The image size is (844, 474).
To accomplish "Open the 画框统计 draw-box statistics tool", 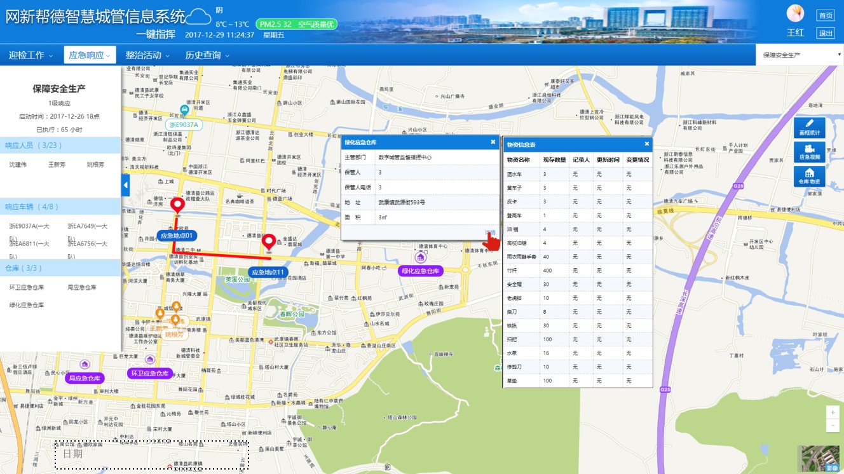I will click(x=810, y=128).
